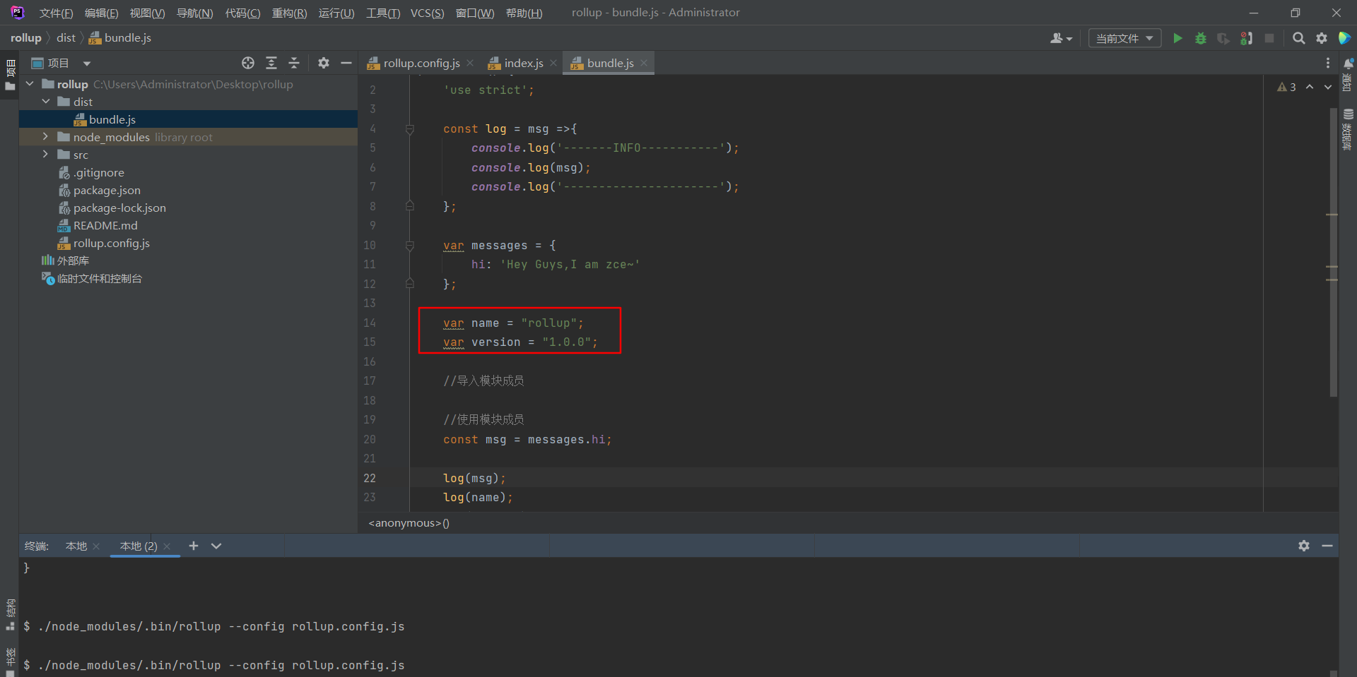This screenshot has height=677, width=1357.
Task: Open the 运行(U) menu
Action: tap(336, 13)
